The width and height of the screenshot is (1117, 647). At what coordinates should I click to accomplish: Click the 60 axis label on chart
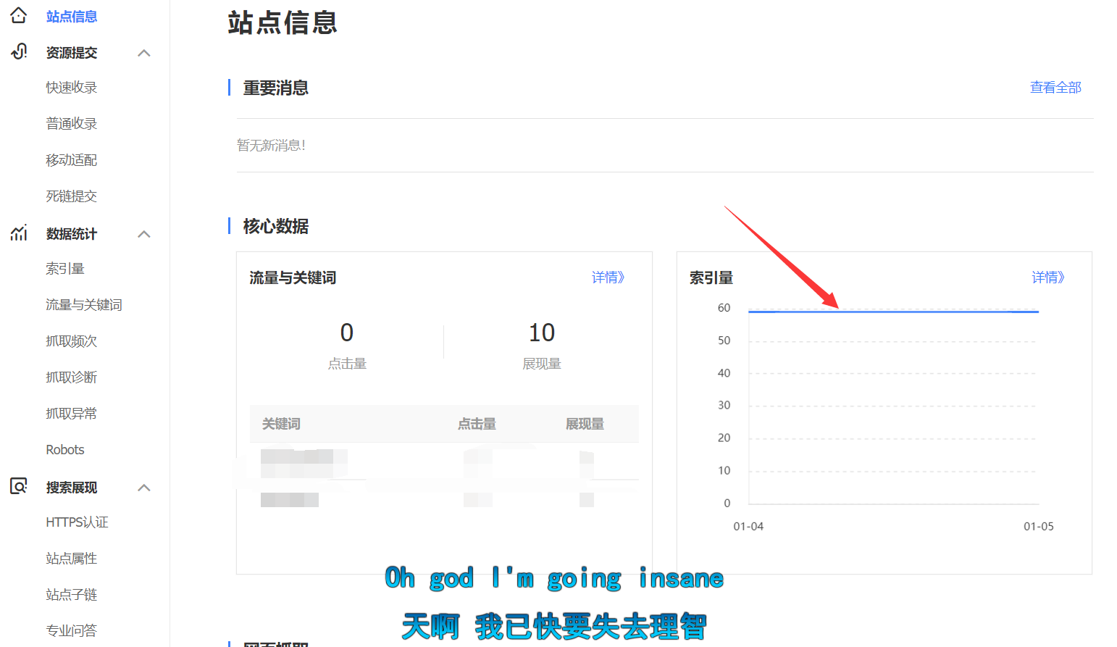point(724,308)
